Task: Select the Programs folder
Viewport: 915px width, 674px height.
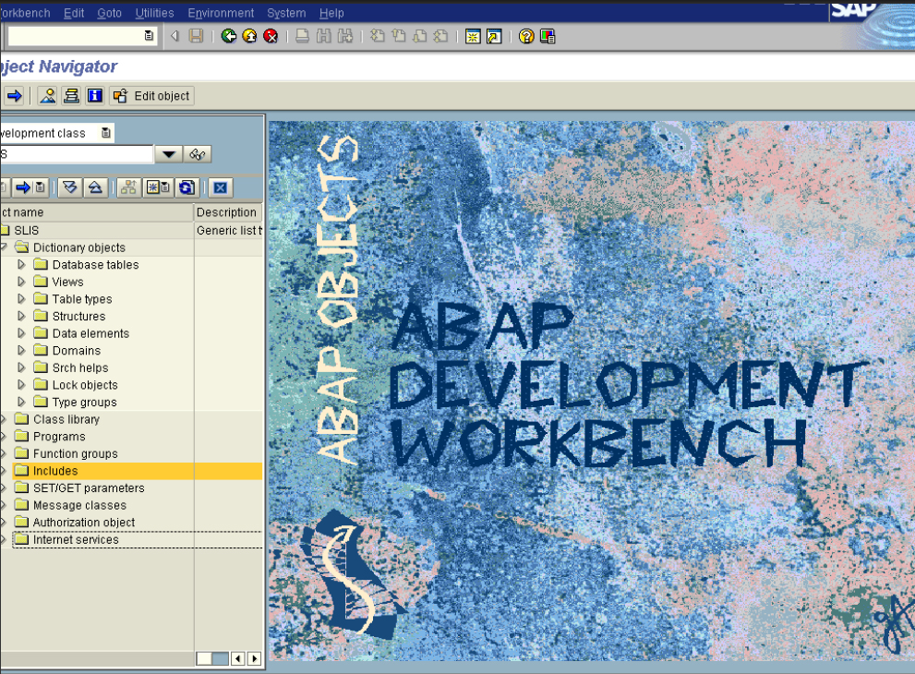Action: click(59, 437)
